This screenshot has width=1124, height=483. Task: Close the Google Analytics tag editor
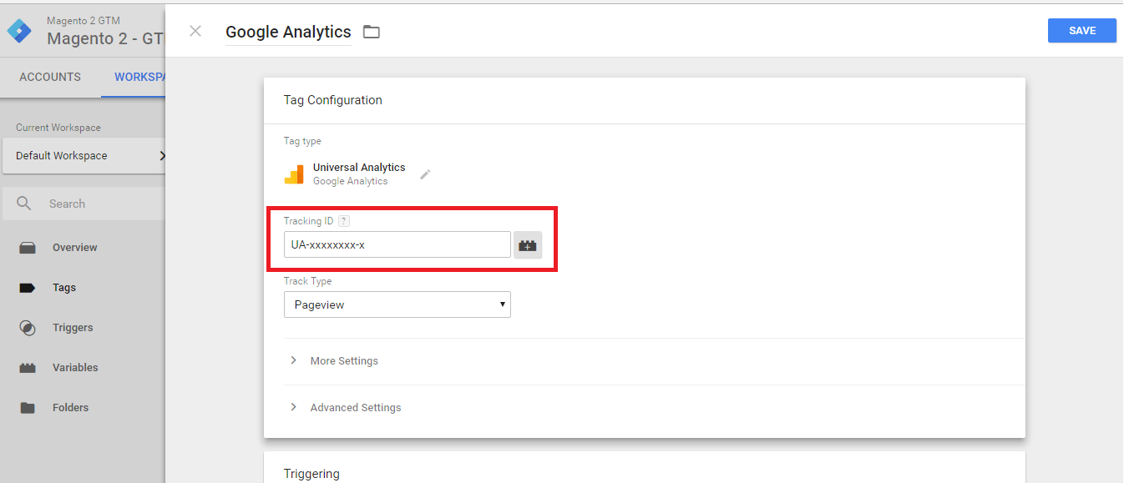[x=195, y=32]
